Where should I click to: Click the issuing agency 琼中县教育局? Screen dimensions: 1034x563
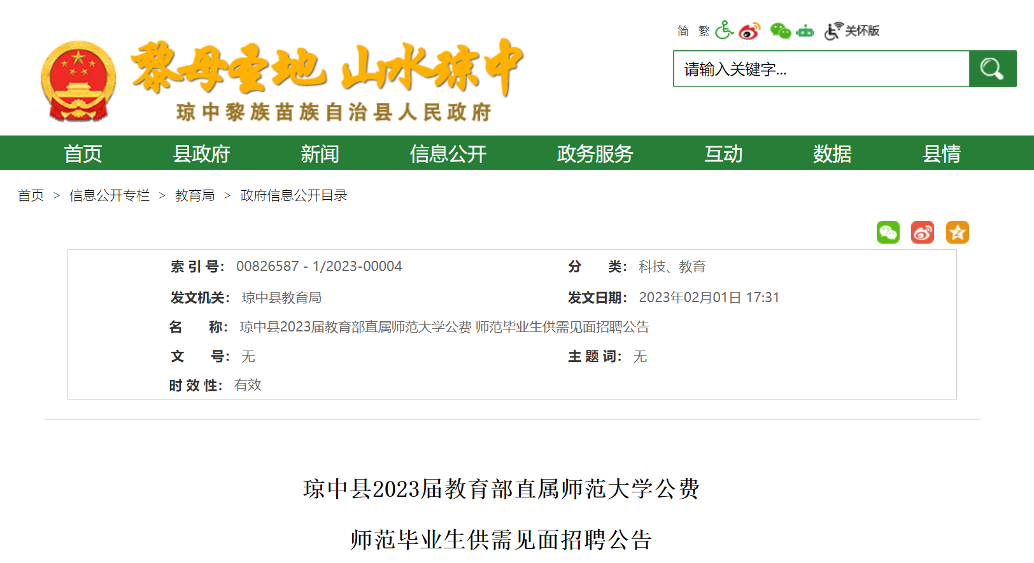tap(281, 297)
